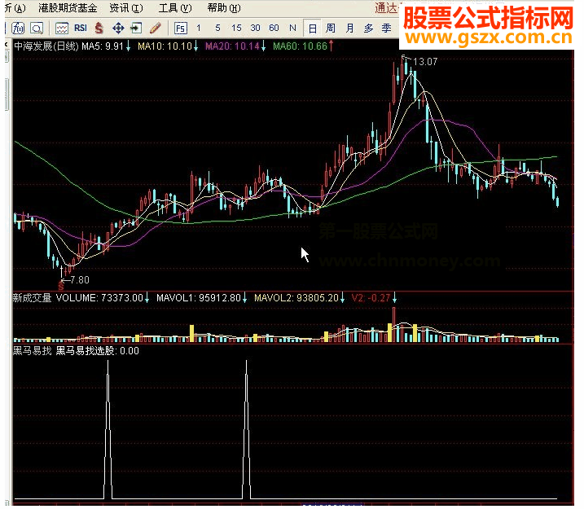The height and width of the screenshot is (509, 584).
Task: Click the MA60: 10.66 label
Action: [301, 46]
